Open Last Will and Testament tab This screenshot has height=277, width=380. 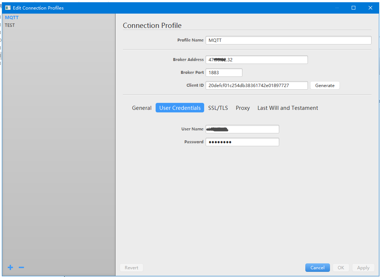[x=288, y=108]
